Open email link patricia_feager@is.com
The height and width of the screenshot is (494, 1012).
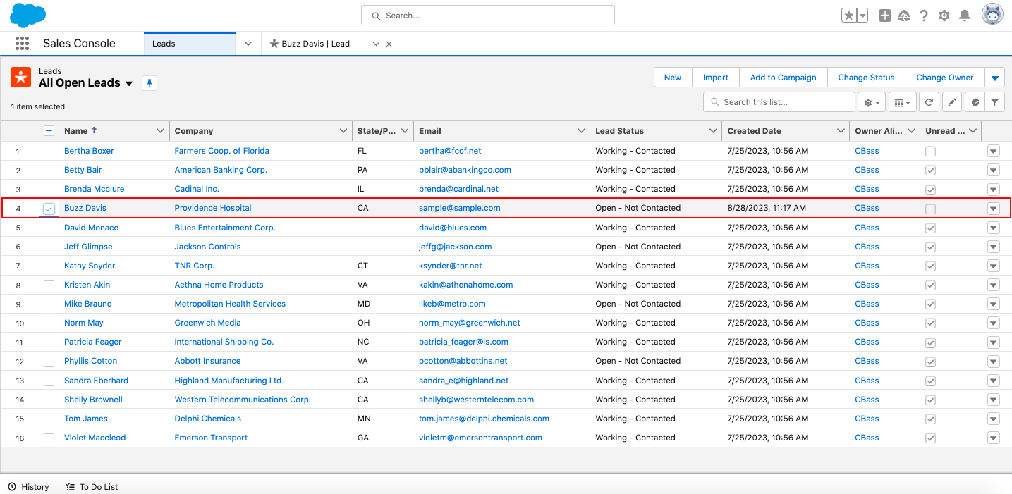click(463, 342)
